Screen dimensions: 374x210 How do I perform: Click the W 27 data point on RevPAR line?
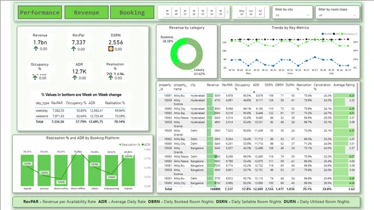(315, 57)
